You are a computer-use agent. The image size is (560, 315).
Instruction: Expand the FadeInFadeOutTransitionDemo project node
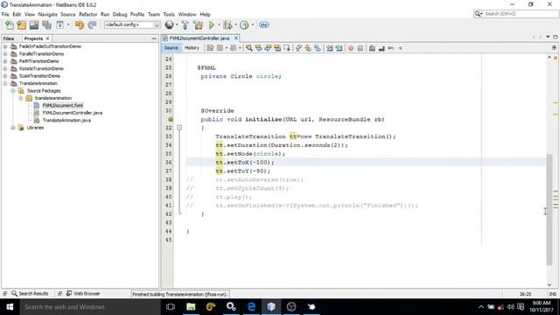click(5, 46)
